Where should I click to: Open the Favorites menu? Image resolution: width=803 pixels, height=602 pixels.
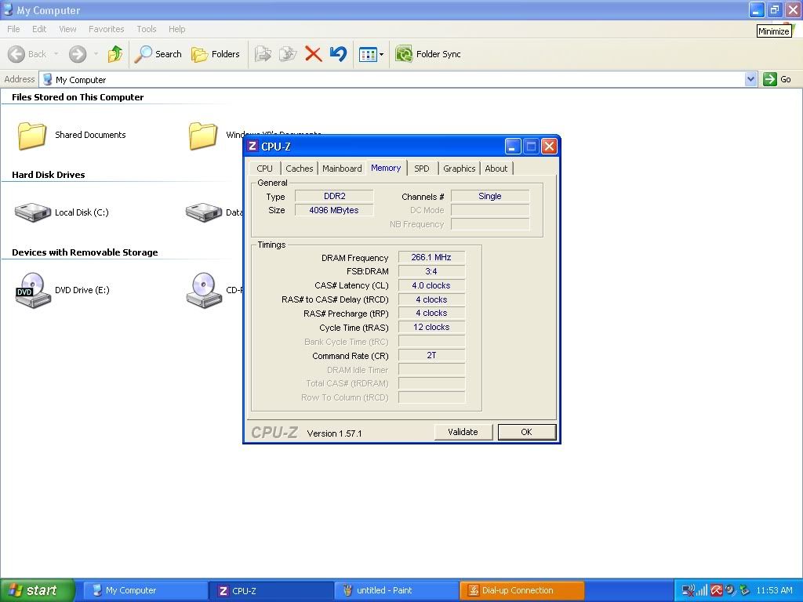[106, 29]
